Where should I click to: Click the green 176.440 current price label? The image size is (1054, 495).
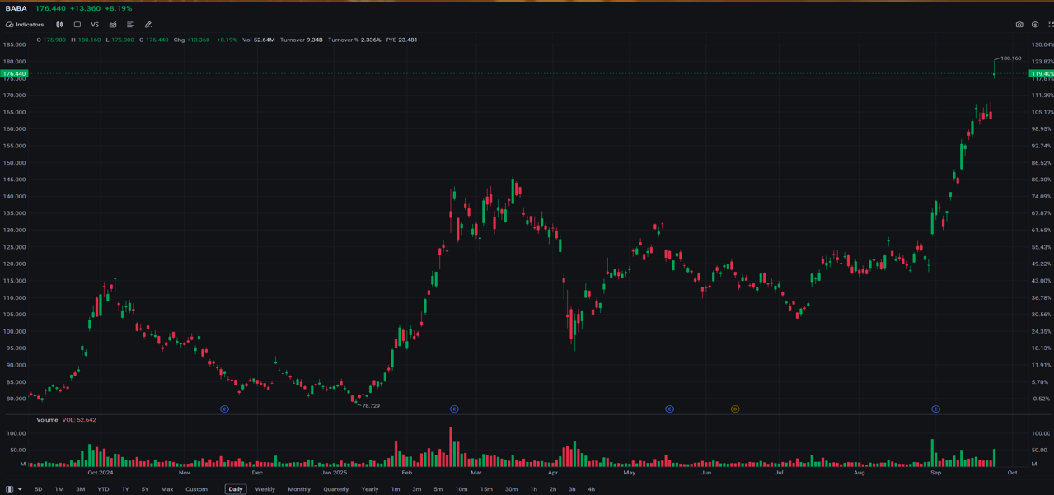(14, 74)
